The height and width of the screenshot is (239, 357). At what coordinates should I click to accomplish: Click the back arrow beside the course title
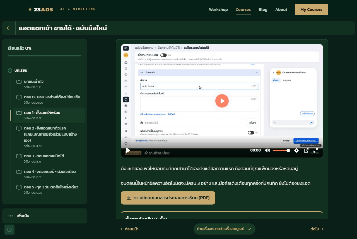9,28
